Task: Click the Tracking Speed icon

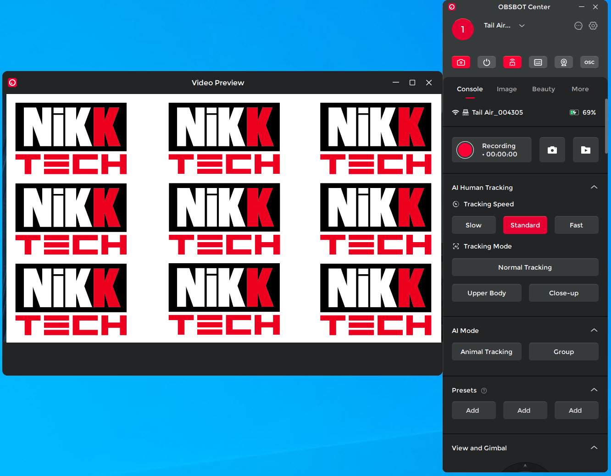Action: pyautogui.click(x=456, y=204)
